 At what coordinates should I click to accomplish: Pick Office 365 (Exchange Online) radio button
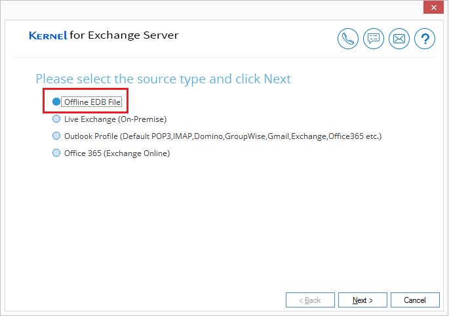[56, 153]
